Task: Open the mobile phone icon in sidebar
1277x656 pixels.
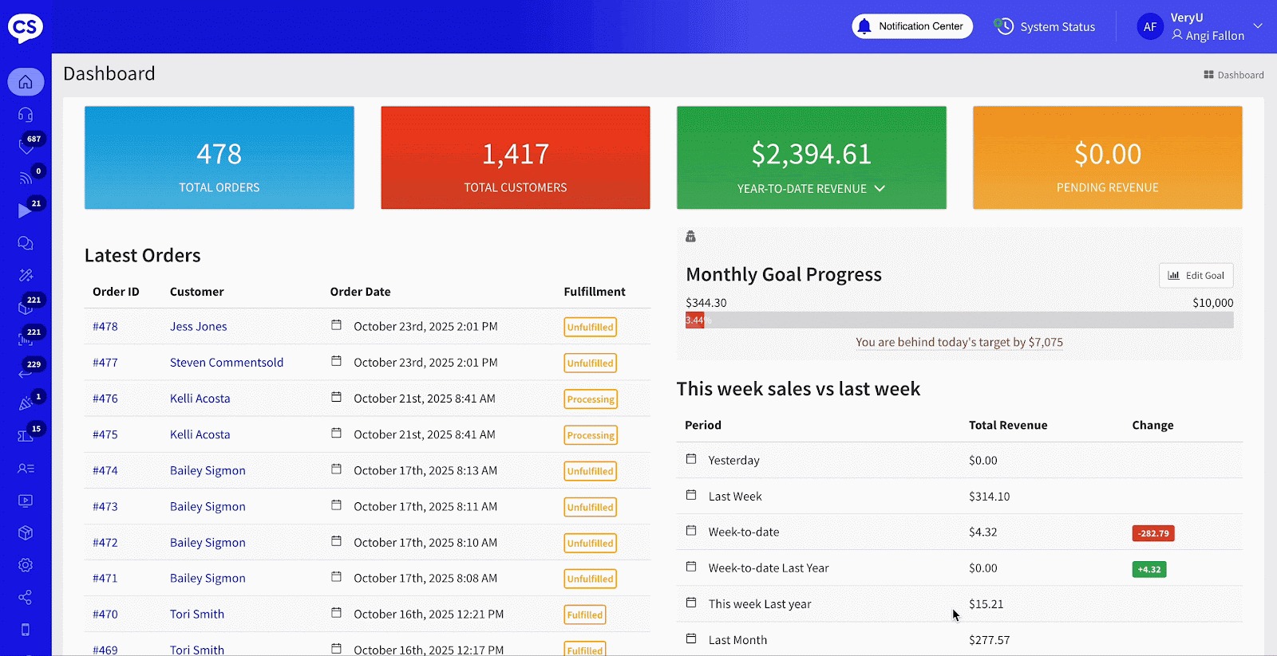Action: click(26, 630)
